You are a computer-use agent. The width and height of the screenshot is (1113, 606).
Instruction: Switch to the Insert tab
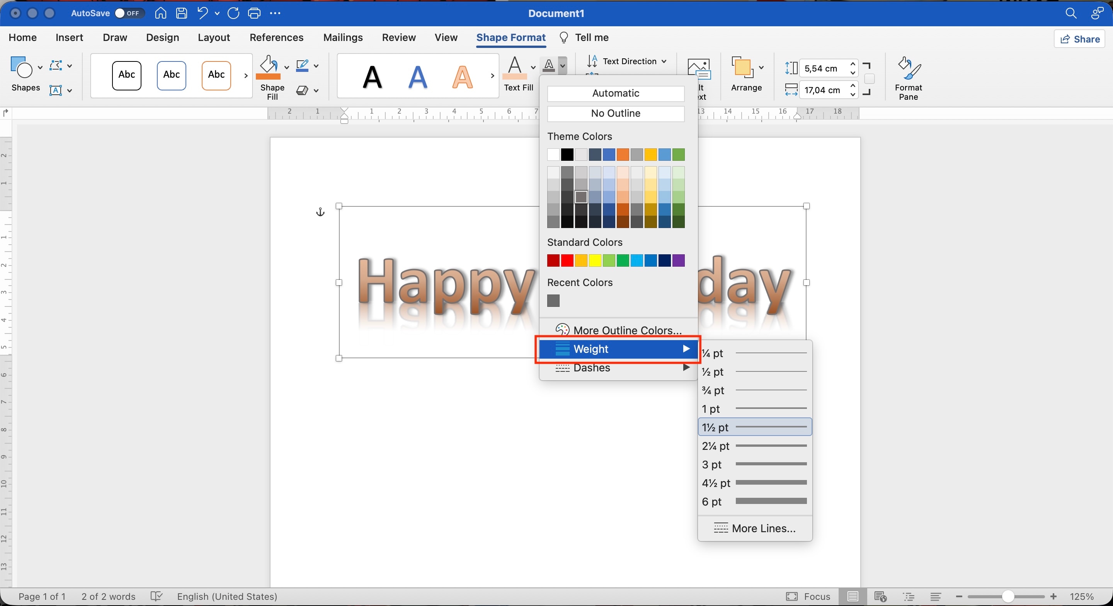pos(69,37)
